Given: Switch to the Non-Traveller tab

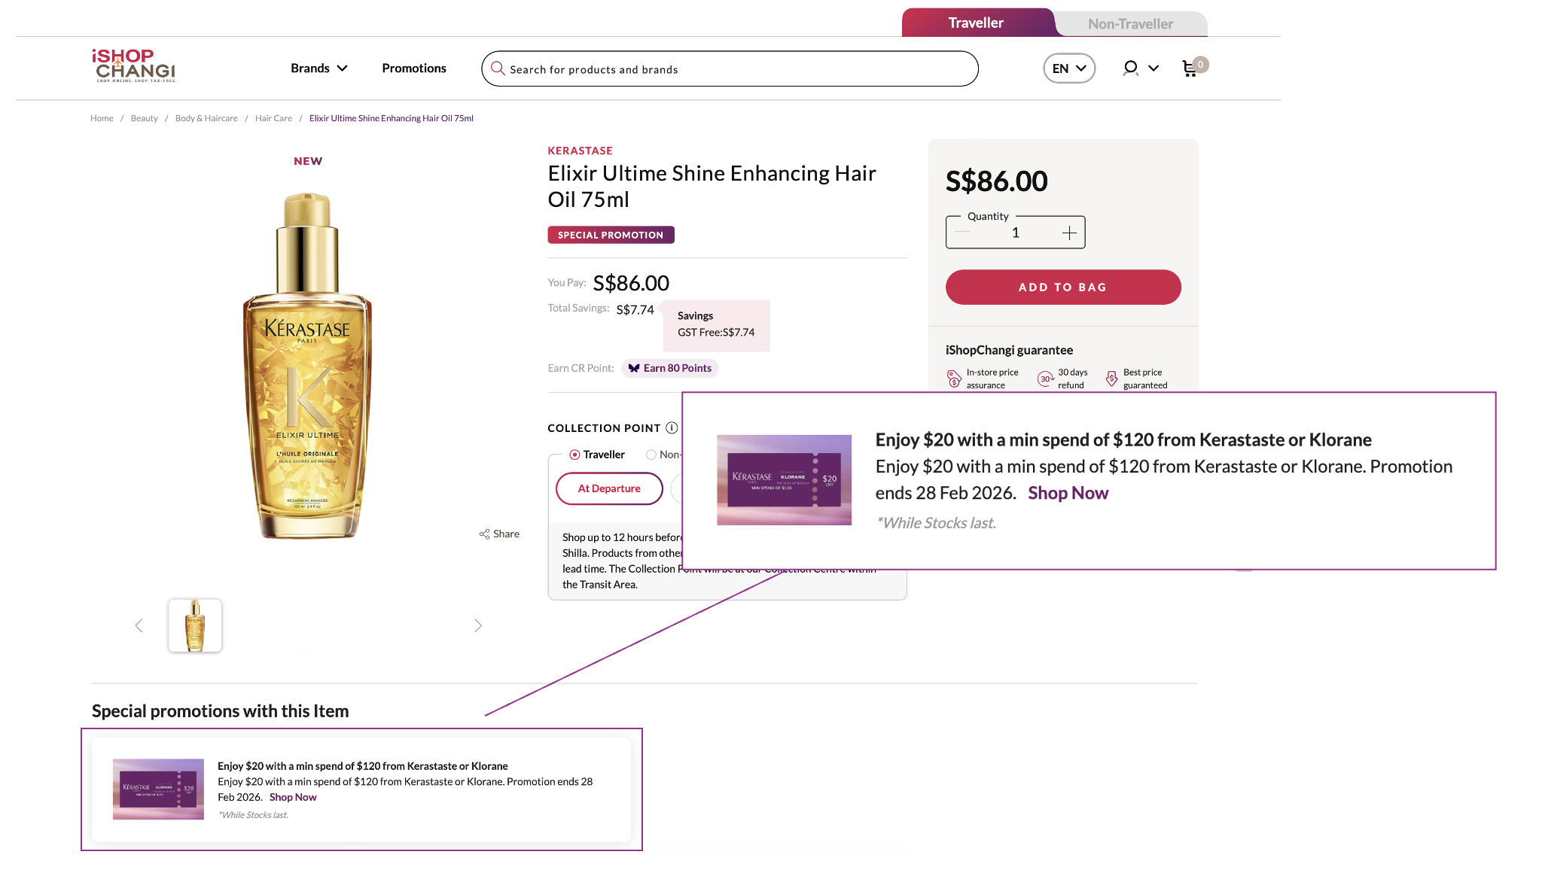Looking at the screenshot, I should click(x=1130, y=24).
